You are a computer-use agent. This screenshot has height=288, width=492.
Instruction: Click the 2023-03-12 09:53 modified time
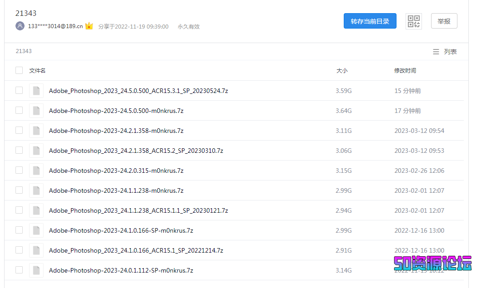tap(419, 151)
